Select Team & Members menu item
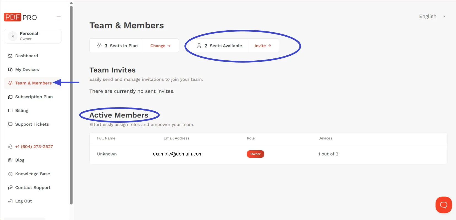The image size is (456, 220). (33, 83)
